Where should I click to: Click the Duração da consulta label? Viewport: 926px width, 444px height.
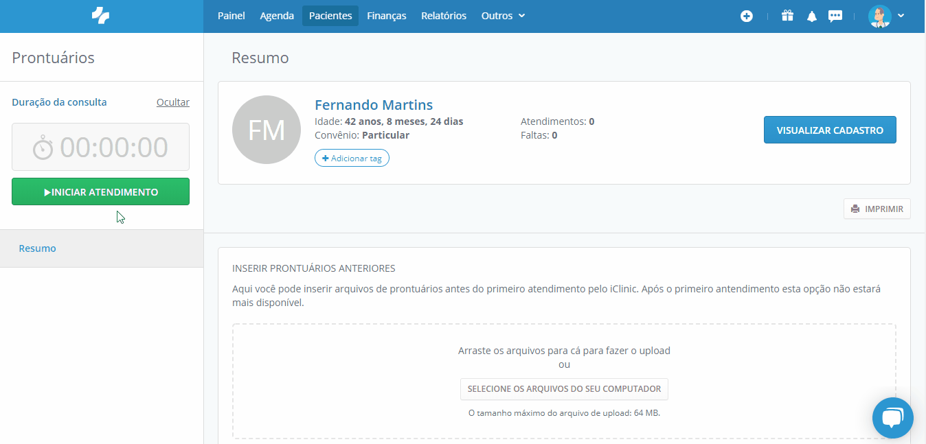point(59,102)
